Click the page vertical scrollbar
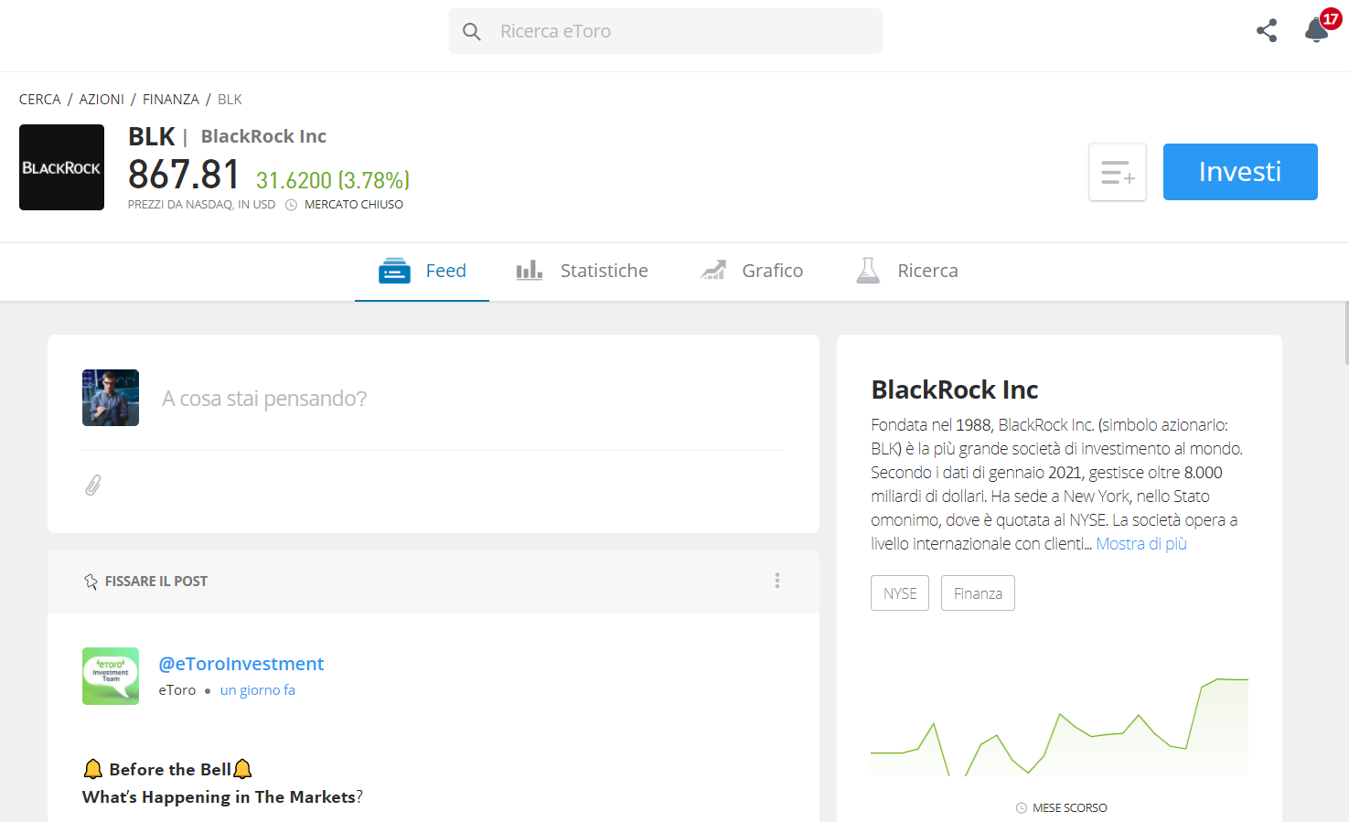The image size is (1349, 822). pos(1346,334)
